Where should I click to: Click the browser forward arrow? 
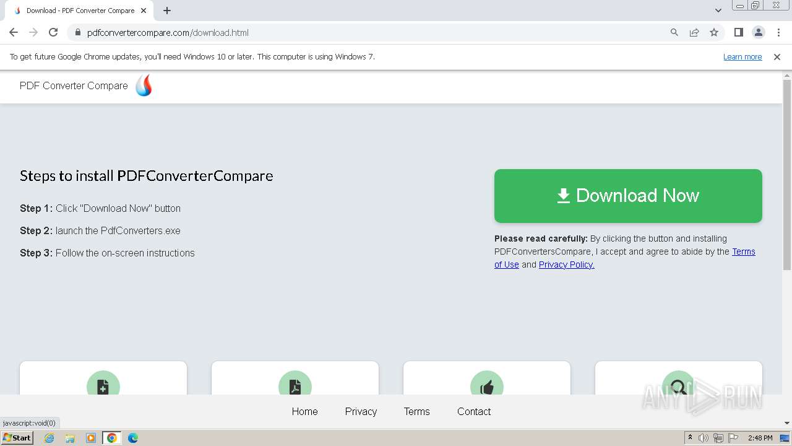[33, 32]
